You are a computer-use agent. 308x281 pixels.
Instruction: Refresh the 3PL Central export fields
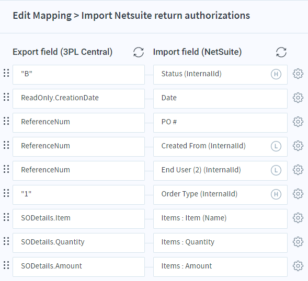click(x=139, y=52)
